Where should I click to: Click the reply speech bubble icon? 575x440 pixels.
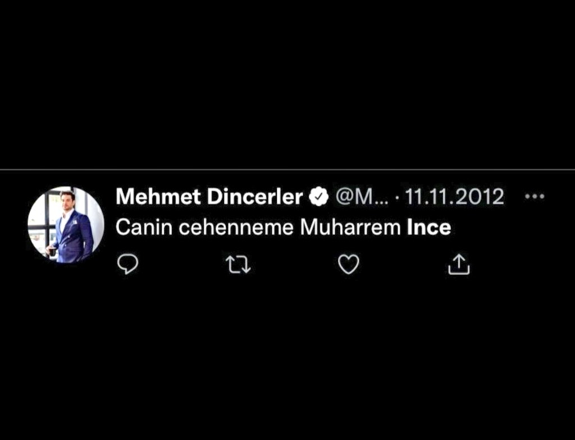point(127,265)
